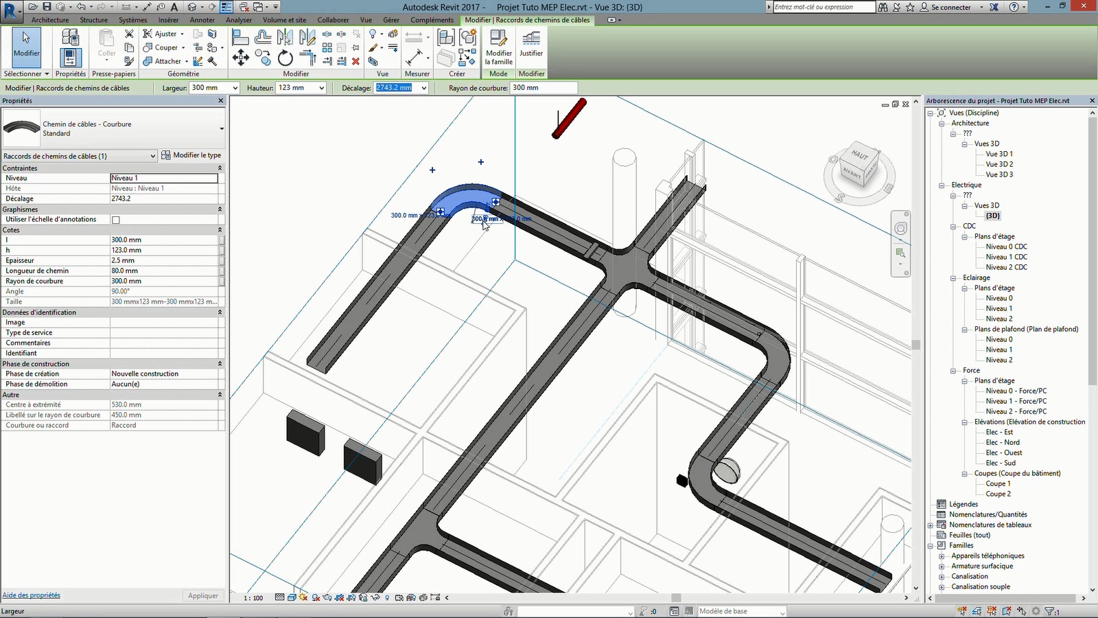Collapse the Force tree node
The height and width of the screenshot is (618, 1098).
pyautogui.click(x=953, y=370)
